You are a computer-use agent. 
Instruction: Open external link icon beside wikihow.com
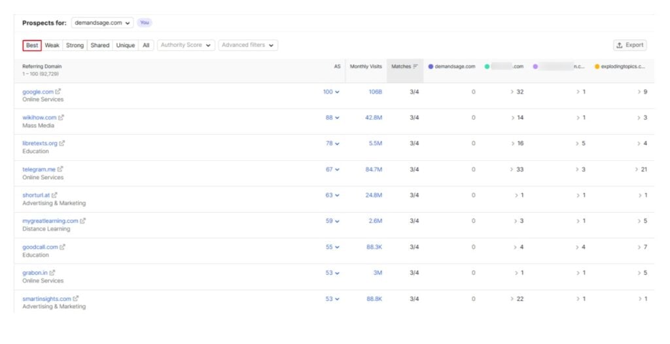[61, 117]
